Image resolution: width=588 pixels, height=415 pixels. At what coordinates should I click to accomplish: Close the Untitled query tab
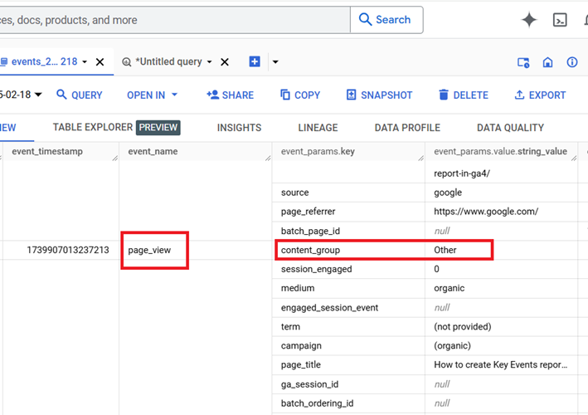coord(225,62)
